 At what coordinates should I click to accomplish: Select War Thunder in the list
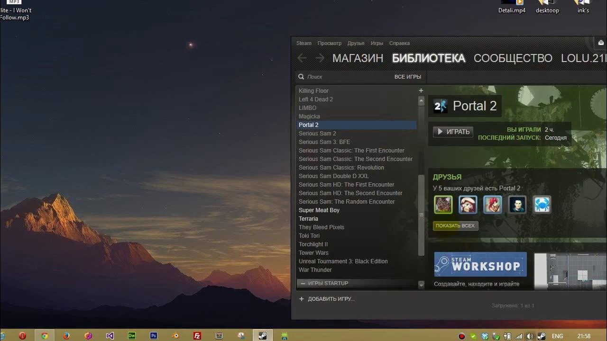pyautogui.click(x=315, y=269)
